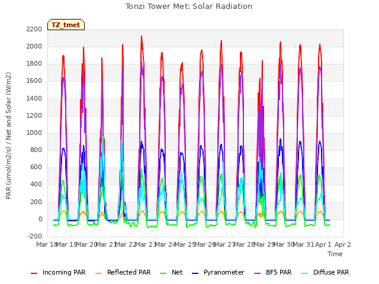Click the 1400 y-axis tick label
Screen dimensions: 379x284
pyautogui.click(x=34, y=99)
